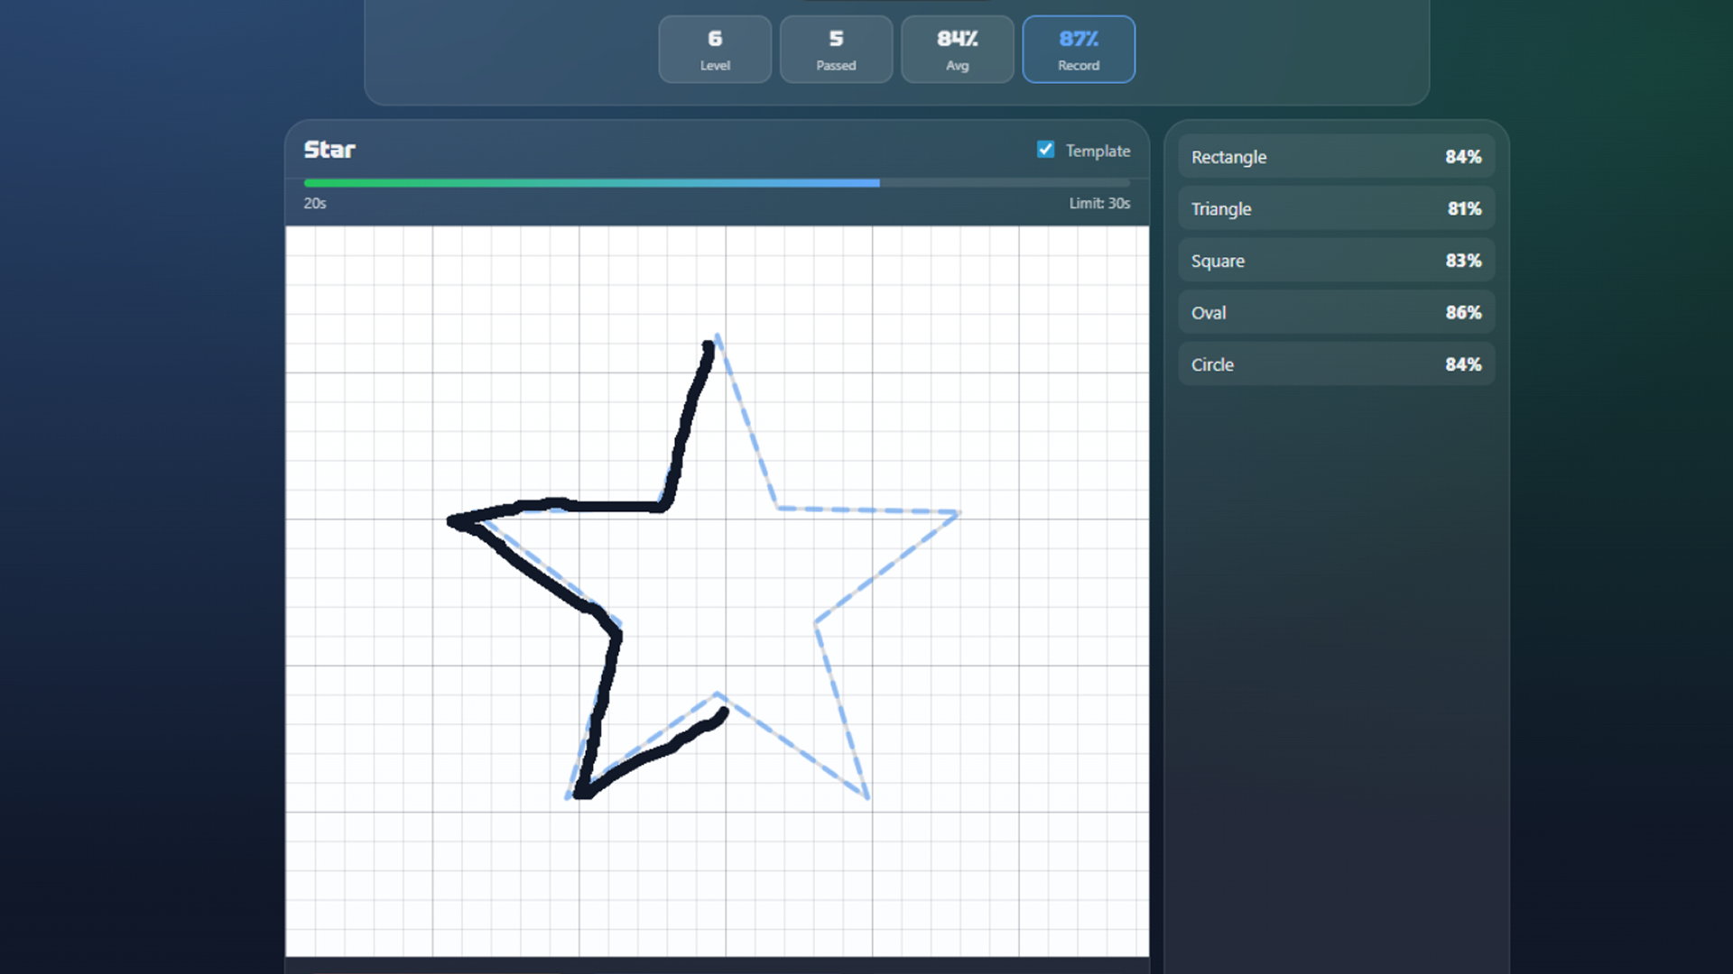Image resolution: width=1733 pixels, height=974 pixels.
Task: View the Circle 84% score
Action: point(1336,363)
